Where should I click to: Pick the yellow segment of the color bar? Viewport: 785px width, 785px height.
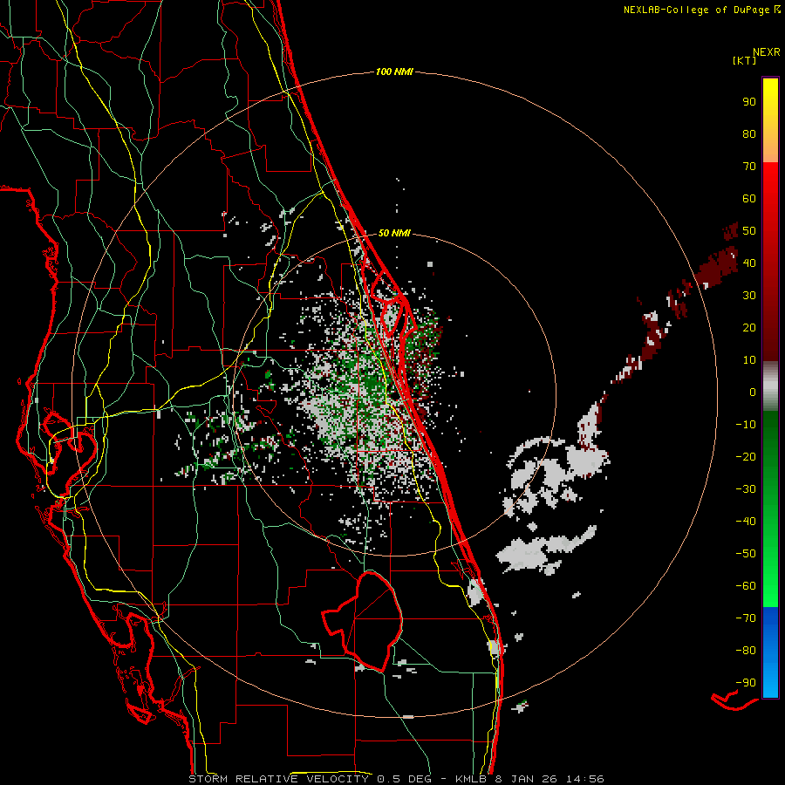[x=770, y=120]
